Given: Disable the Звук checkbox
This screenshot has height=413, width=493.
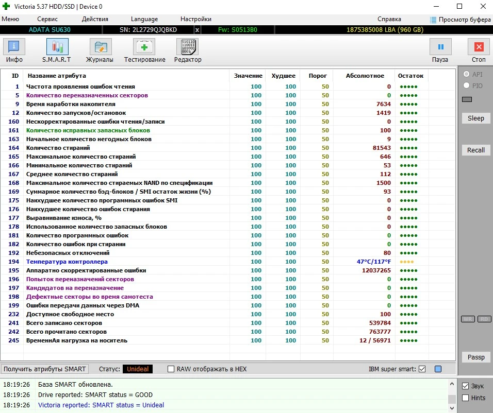Looking at the screenshot, I should pyautogui.click(x=465, y=386).
